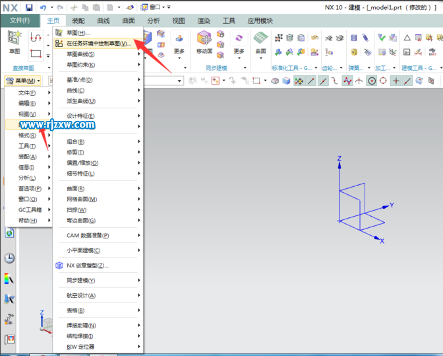This screenshot has width=443, height=356.
Task: Expand the 直接草图 group arrow
Action: tap(49, 68)
